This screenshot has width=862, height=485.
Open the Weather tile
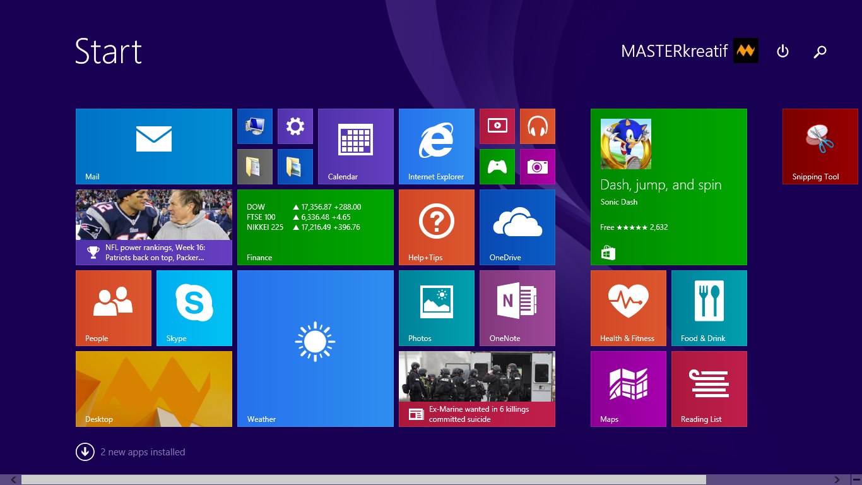(x=315, y=348)
